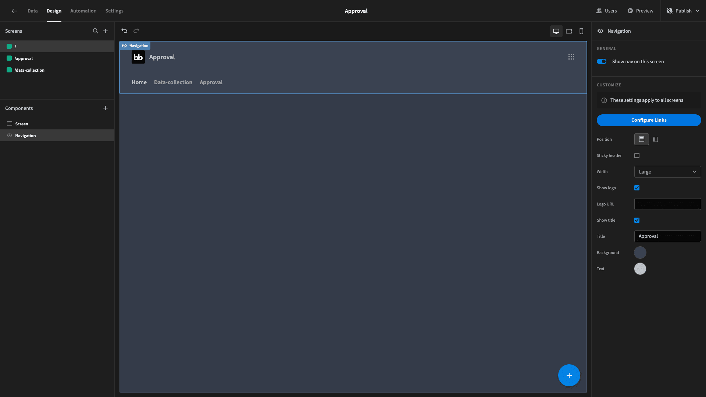Viewport: 706px width, 397px height.
Task: Open the Publish dropdown
Action: coord(683,11)
